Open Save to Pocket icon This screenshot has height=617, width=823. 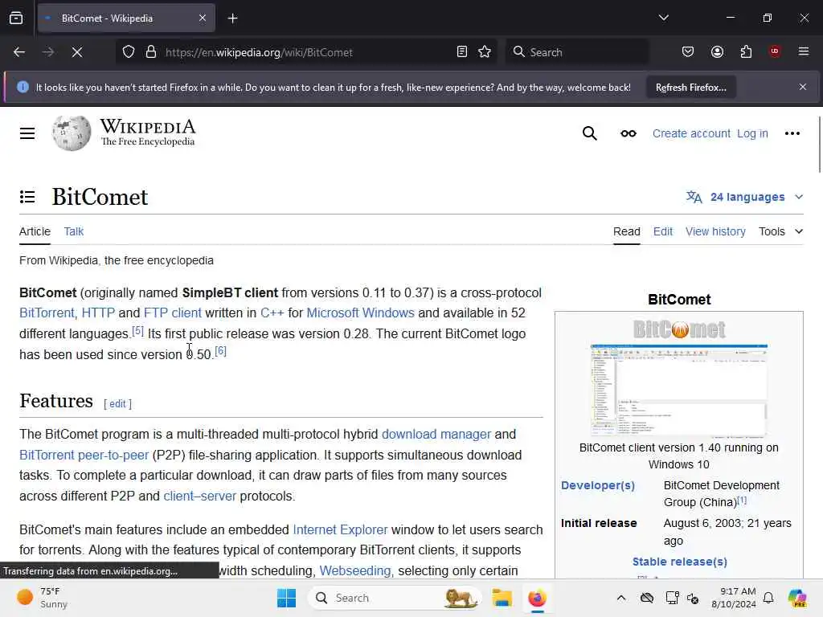click(x=688, y=51)
